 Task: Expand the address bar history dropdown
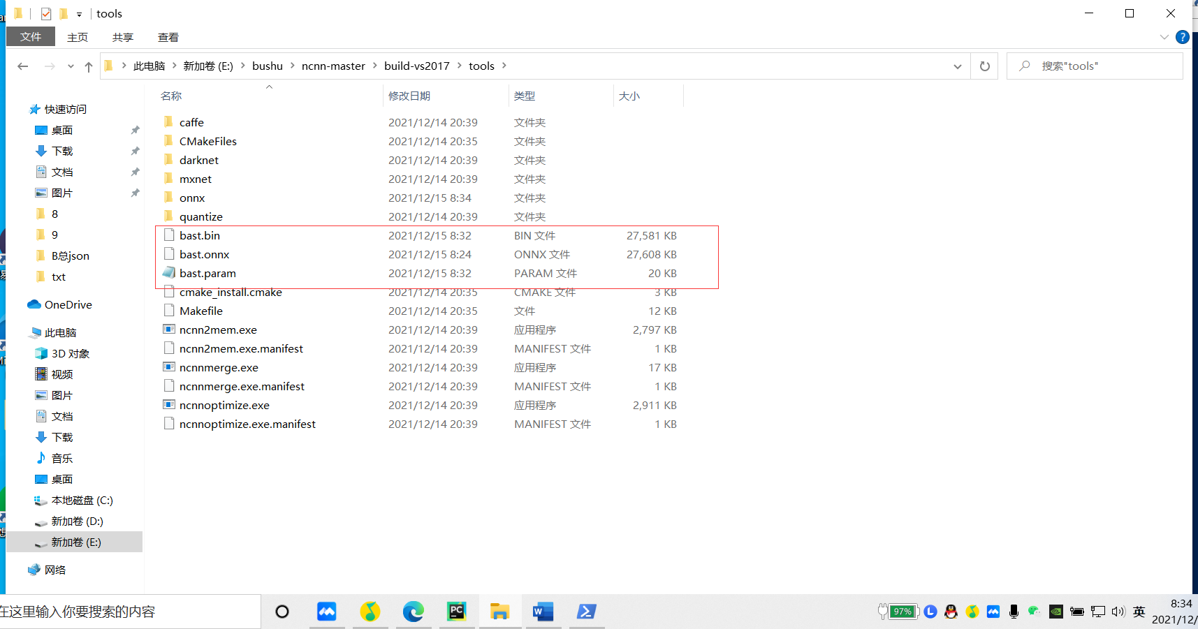pos(957,66)
